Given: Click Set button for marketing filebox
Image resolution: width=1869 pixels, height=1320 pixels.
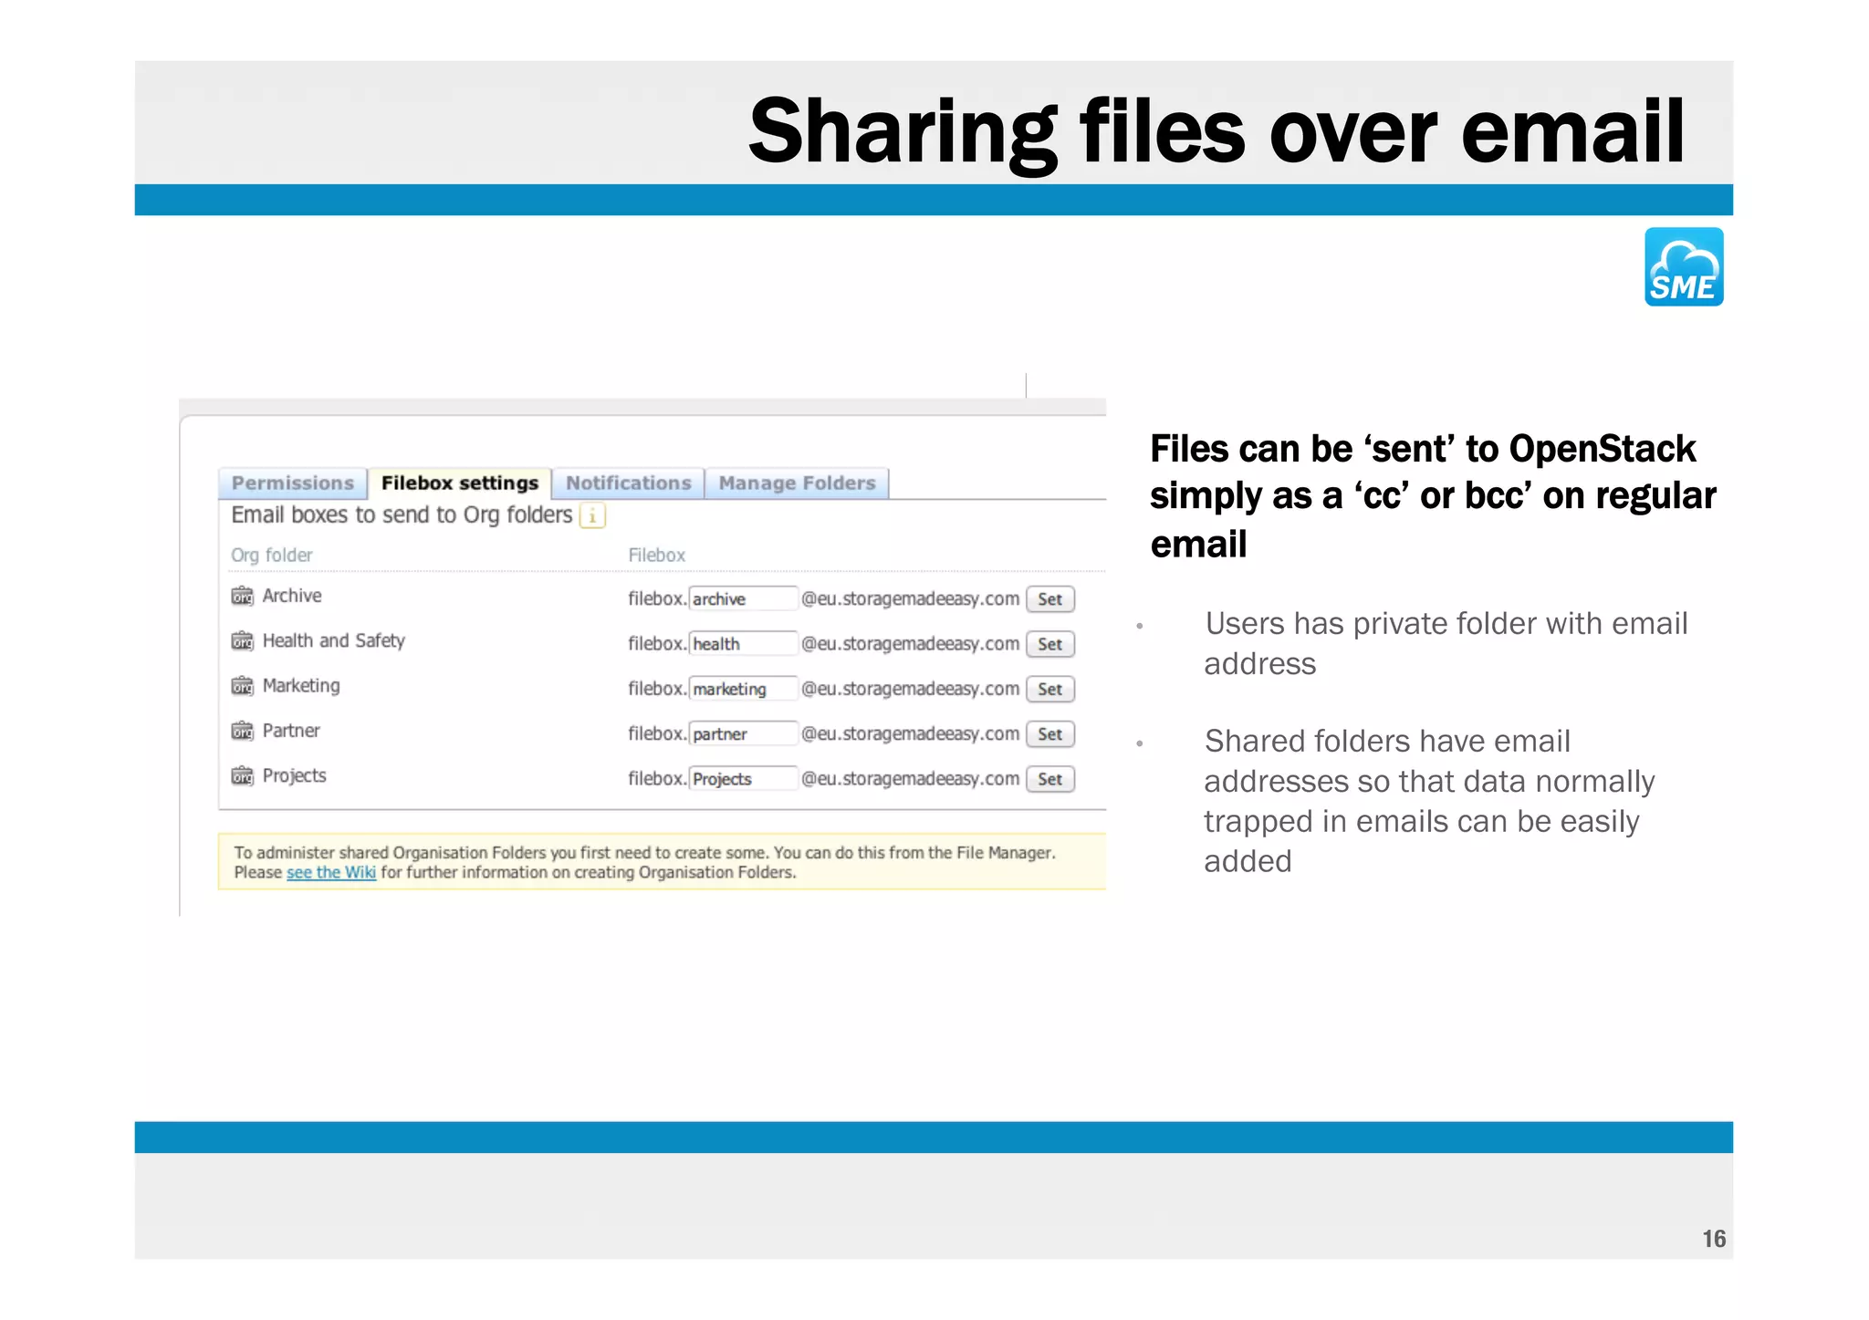Looking at the screenshot, I should tap(1049, 689).
